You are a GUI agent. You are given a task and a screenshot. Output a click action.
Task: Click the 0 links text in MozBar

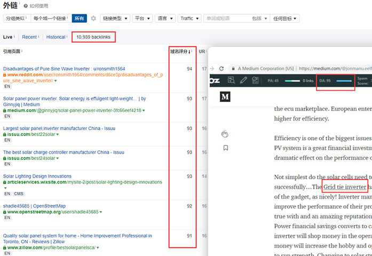[x=308, y=81]
